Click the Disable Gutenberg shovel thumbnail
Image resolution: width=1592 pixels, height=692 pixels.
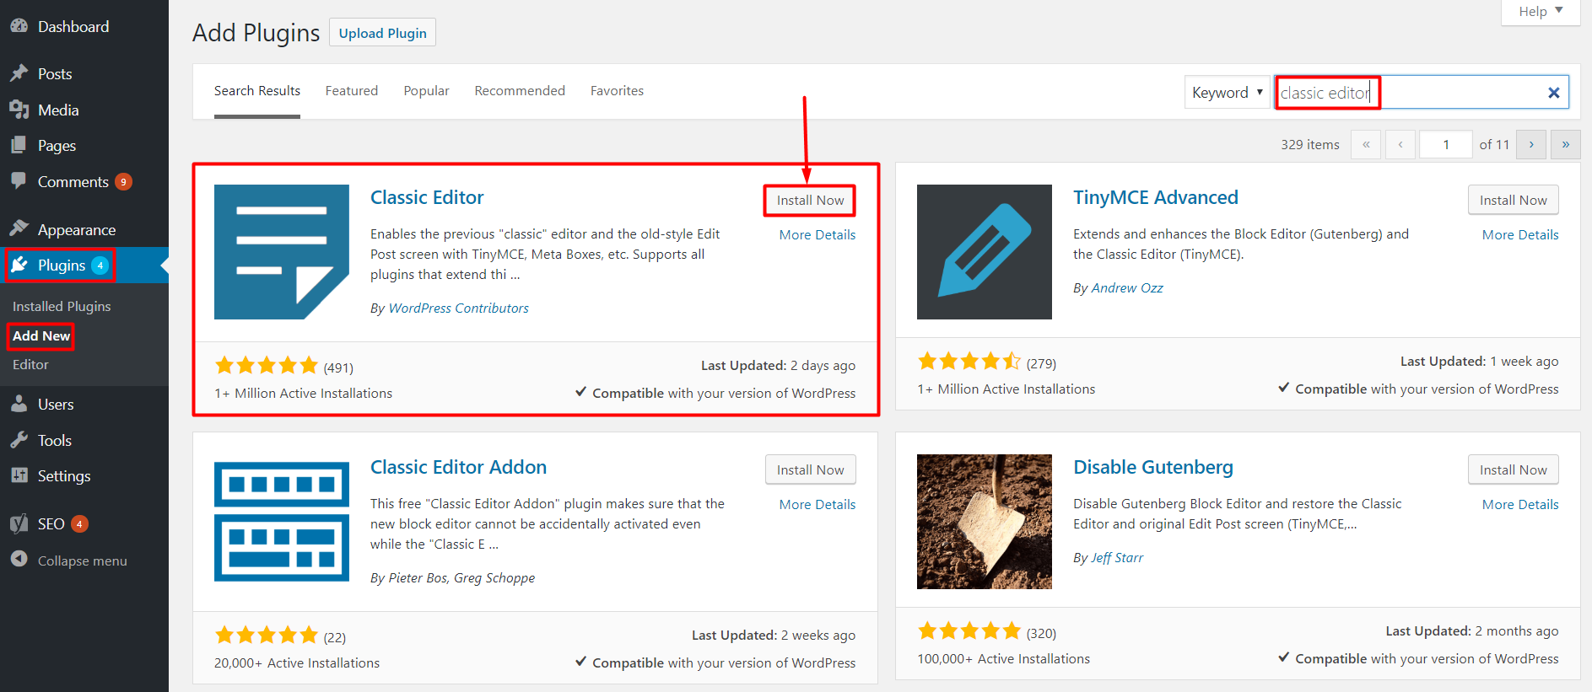(x=985, y=522)
